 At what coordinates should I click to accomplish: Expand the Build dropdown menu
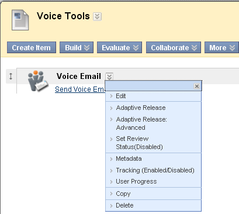pyautogui.click(x=77, y=47)
